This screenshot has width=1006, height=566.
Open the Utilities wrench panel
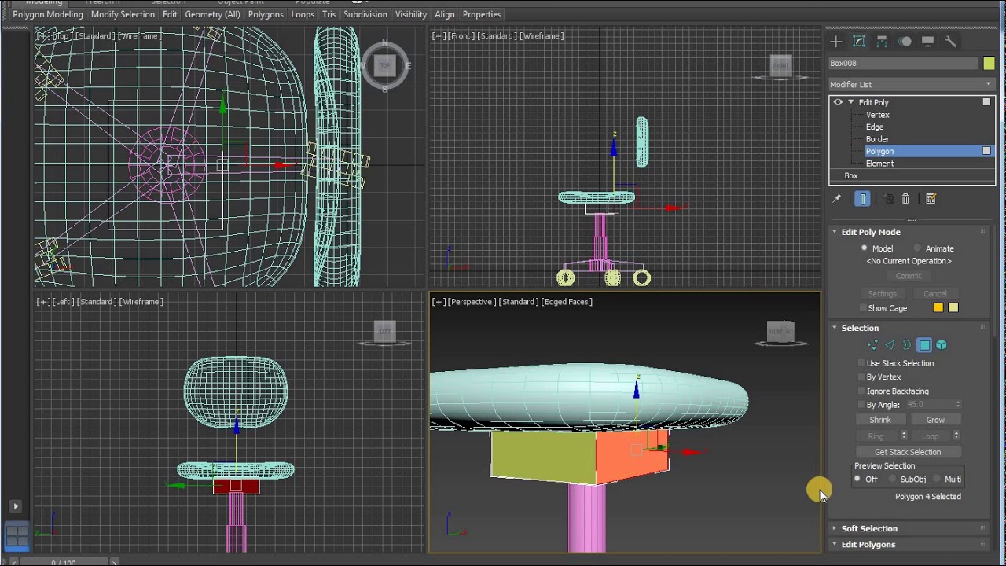pyautogui.click(x=950, y=42)
